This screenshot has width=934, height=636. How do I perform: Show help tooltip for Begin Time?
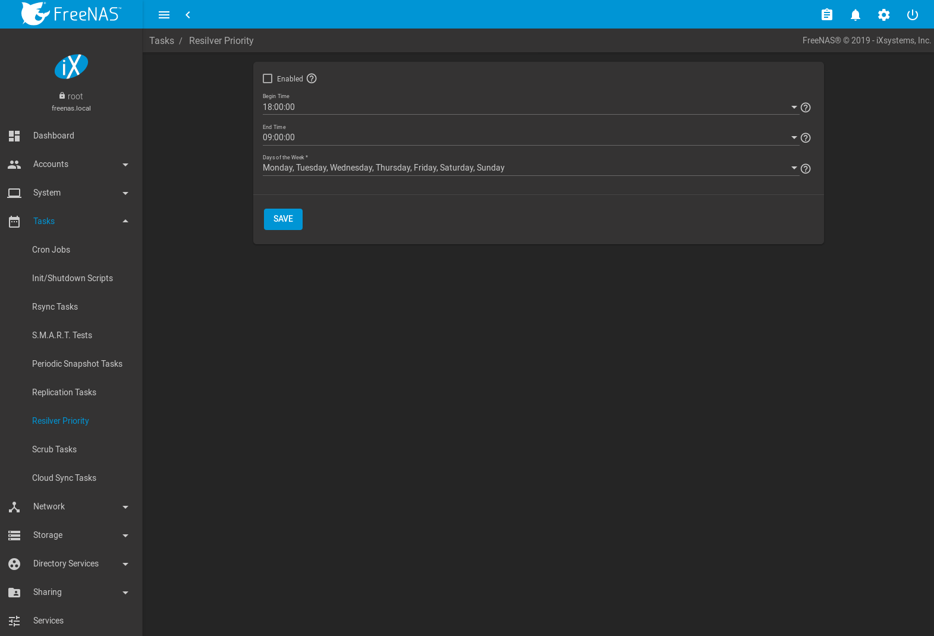pyautogui.click(x=806, y=108)
